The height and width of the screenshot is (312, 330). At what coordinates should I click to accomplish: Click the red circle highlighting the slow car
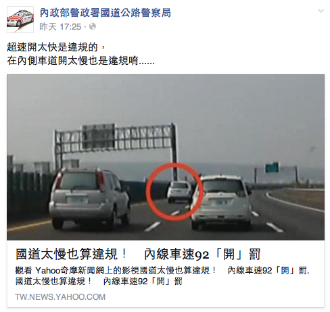tap(174, 191)
